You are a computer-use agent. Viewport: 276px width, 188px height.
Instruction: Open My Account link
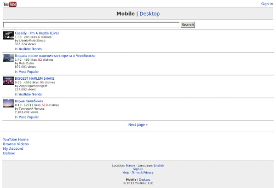(x=13, y=148)
